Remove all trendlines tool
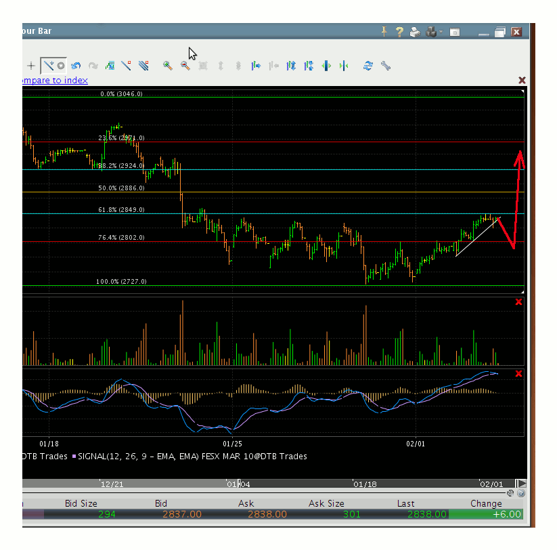The height and width of the screenshot is (550, 557). coord(143,66)
